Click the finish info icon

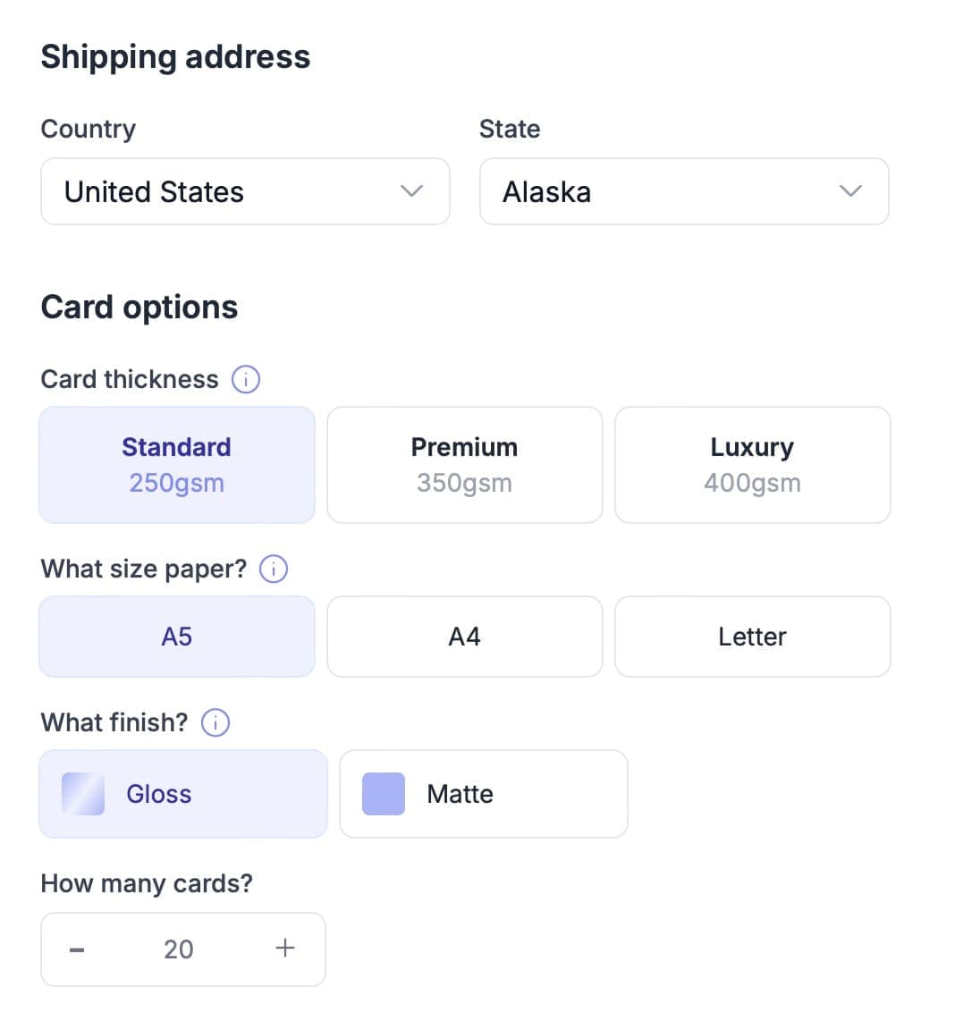(x=216, y=722)
